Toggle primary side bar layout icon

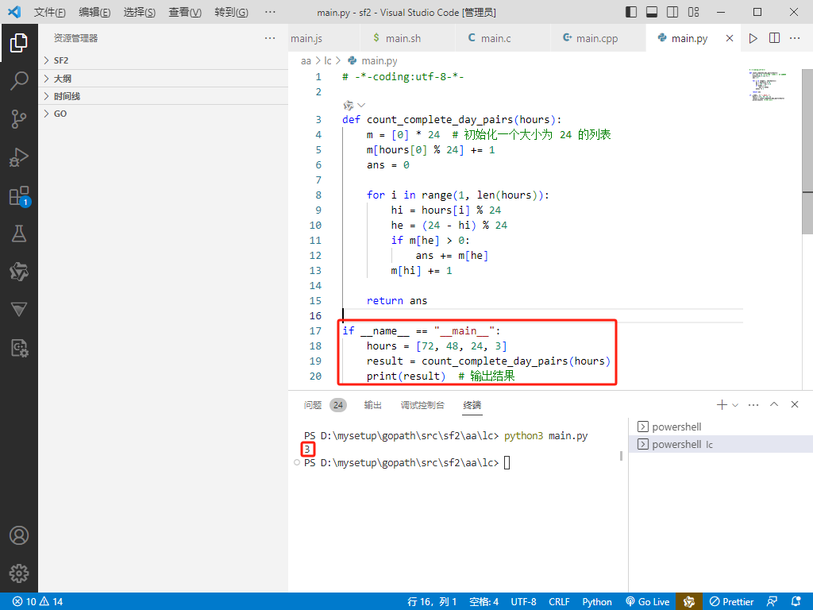coord(631,12)
